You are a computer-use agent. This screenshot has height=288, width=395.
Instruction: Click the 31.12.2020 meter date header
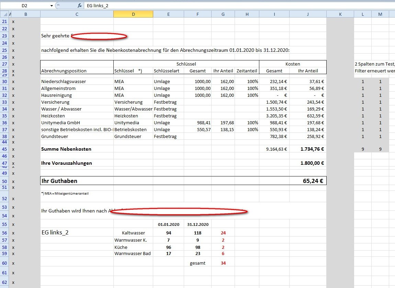(x=198, y=224)
